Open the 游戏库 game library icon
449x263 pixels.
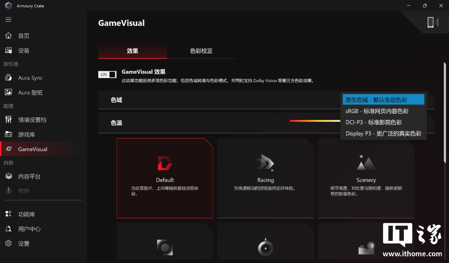[8, 134]
